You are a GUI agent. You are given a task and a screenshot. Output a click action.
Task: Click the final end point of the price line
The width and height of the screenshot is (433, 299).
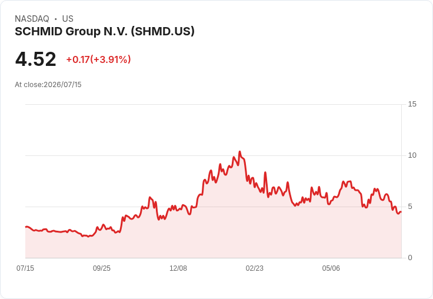tap(401, 212)
